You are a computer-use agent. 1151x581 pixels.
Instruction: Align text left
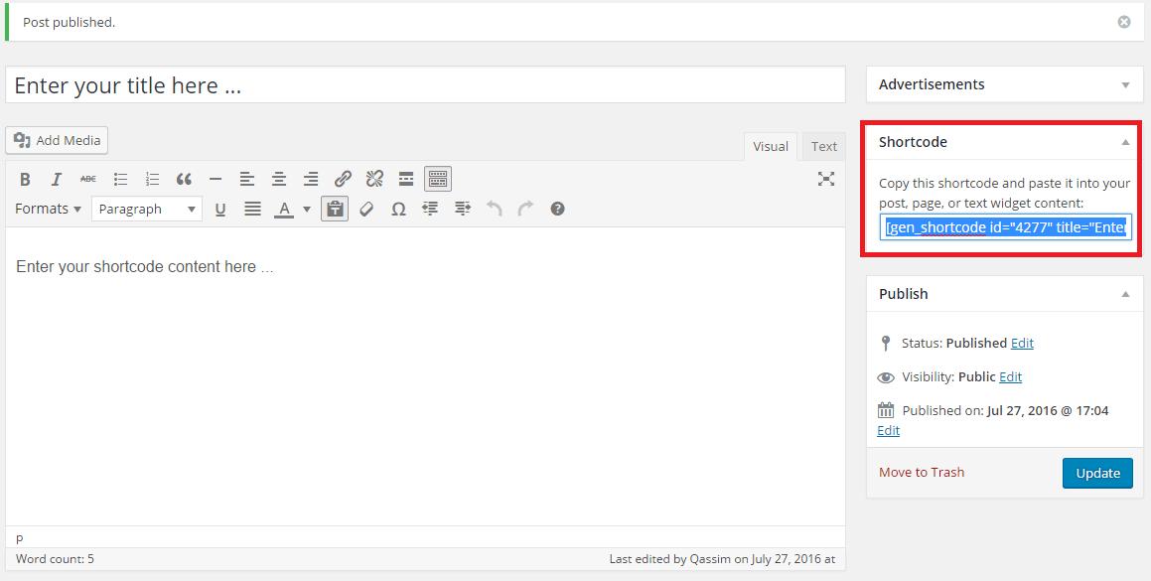247,179
